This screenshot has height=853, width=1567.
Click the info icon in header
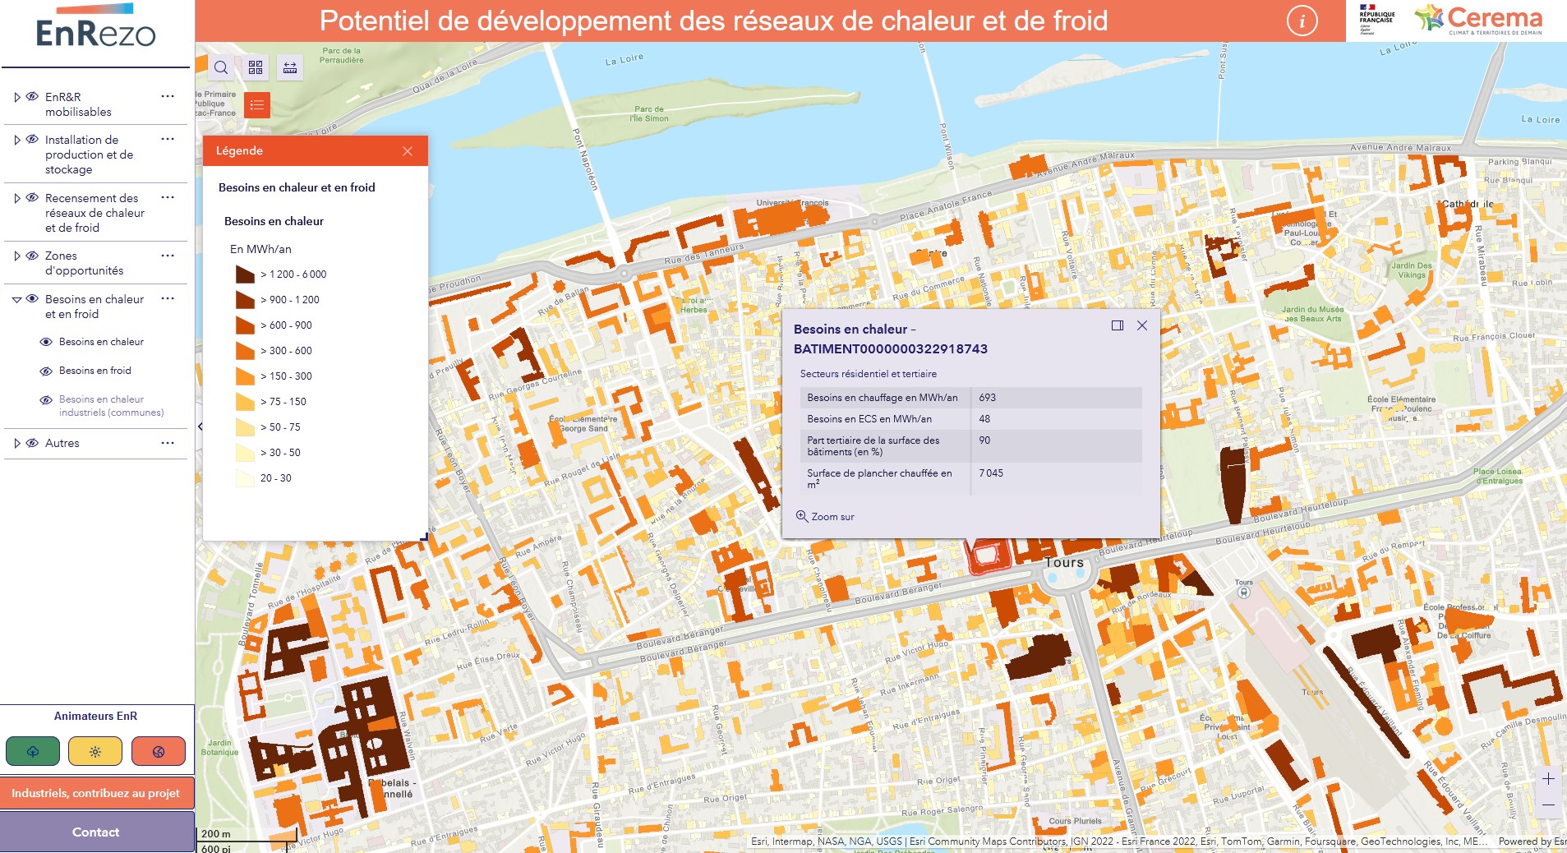pyautogui.click(x=1302, y=21)
